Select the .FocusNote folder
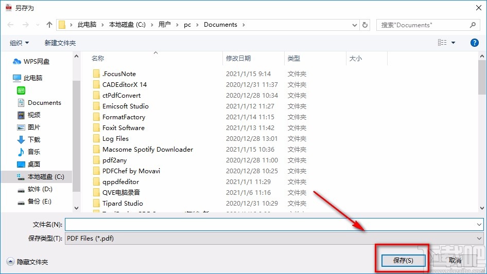This screenshot has width=487, height=274. point(114,74)
